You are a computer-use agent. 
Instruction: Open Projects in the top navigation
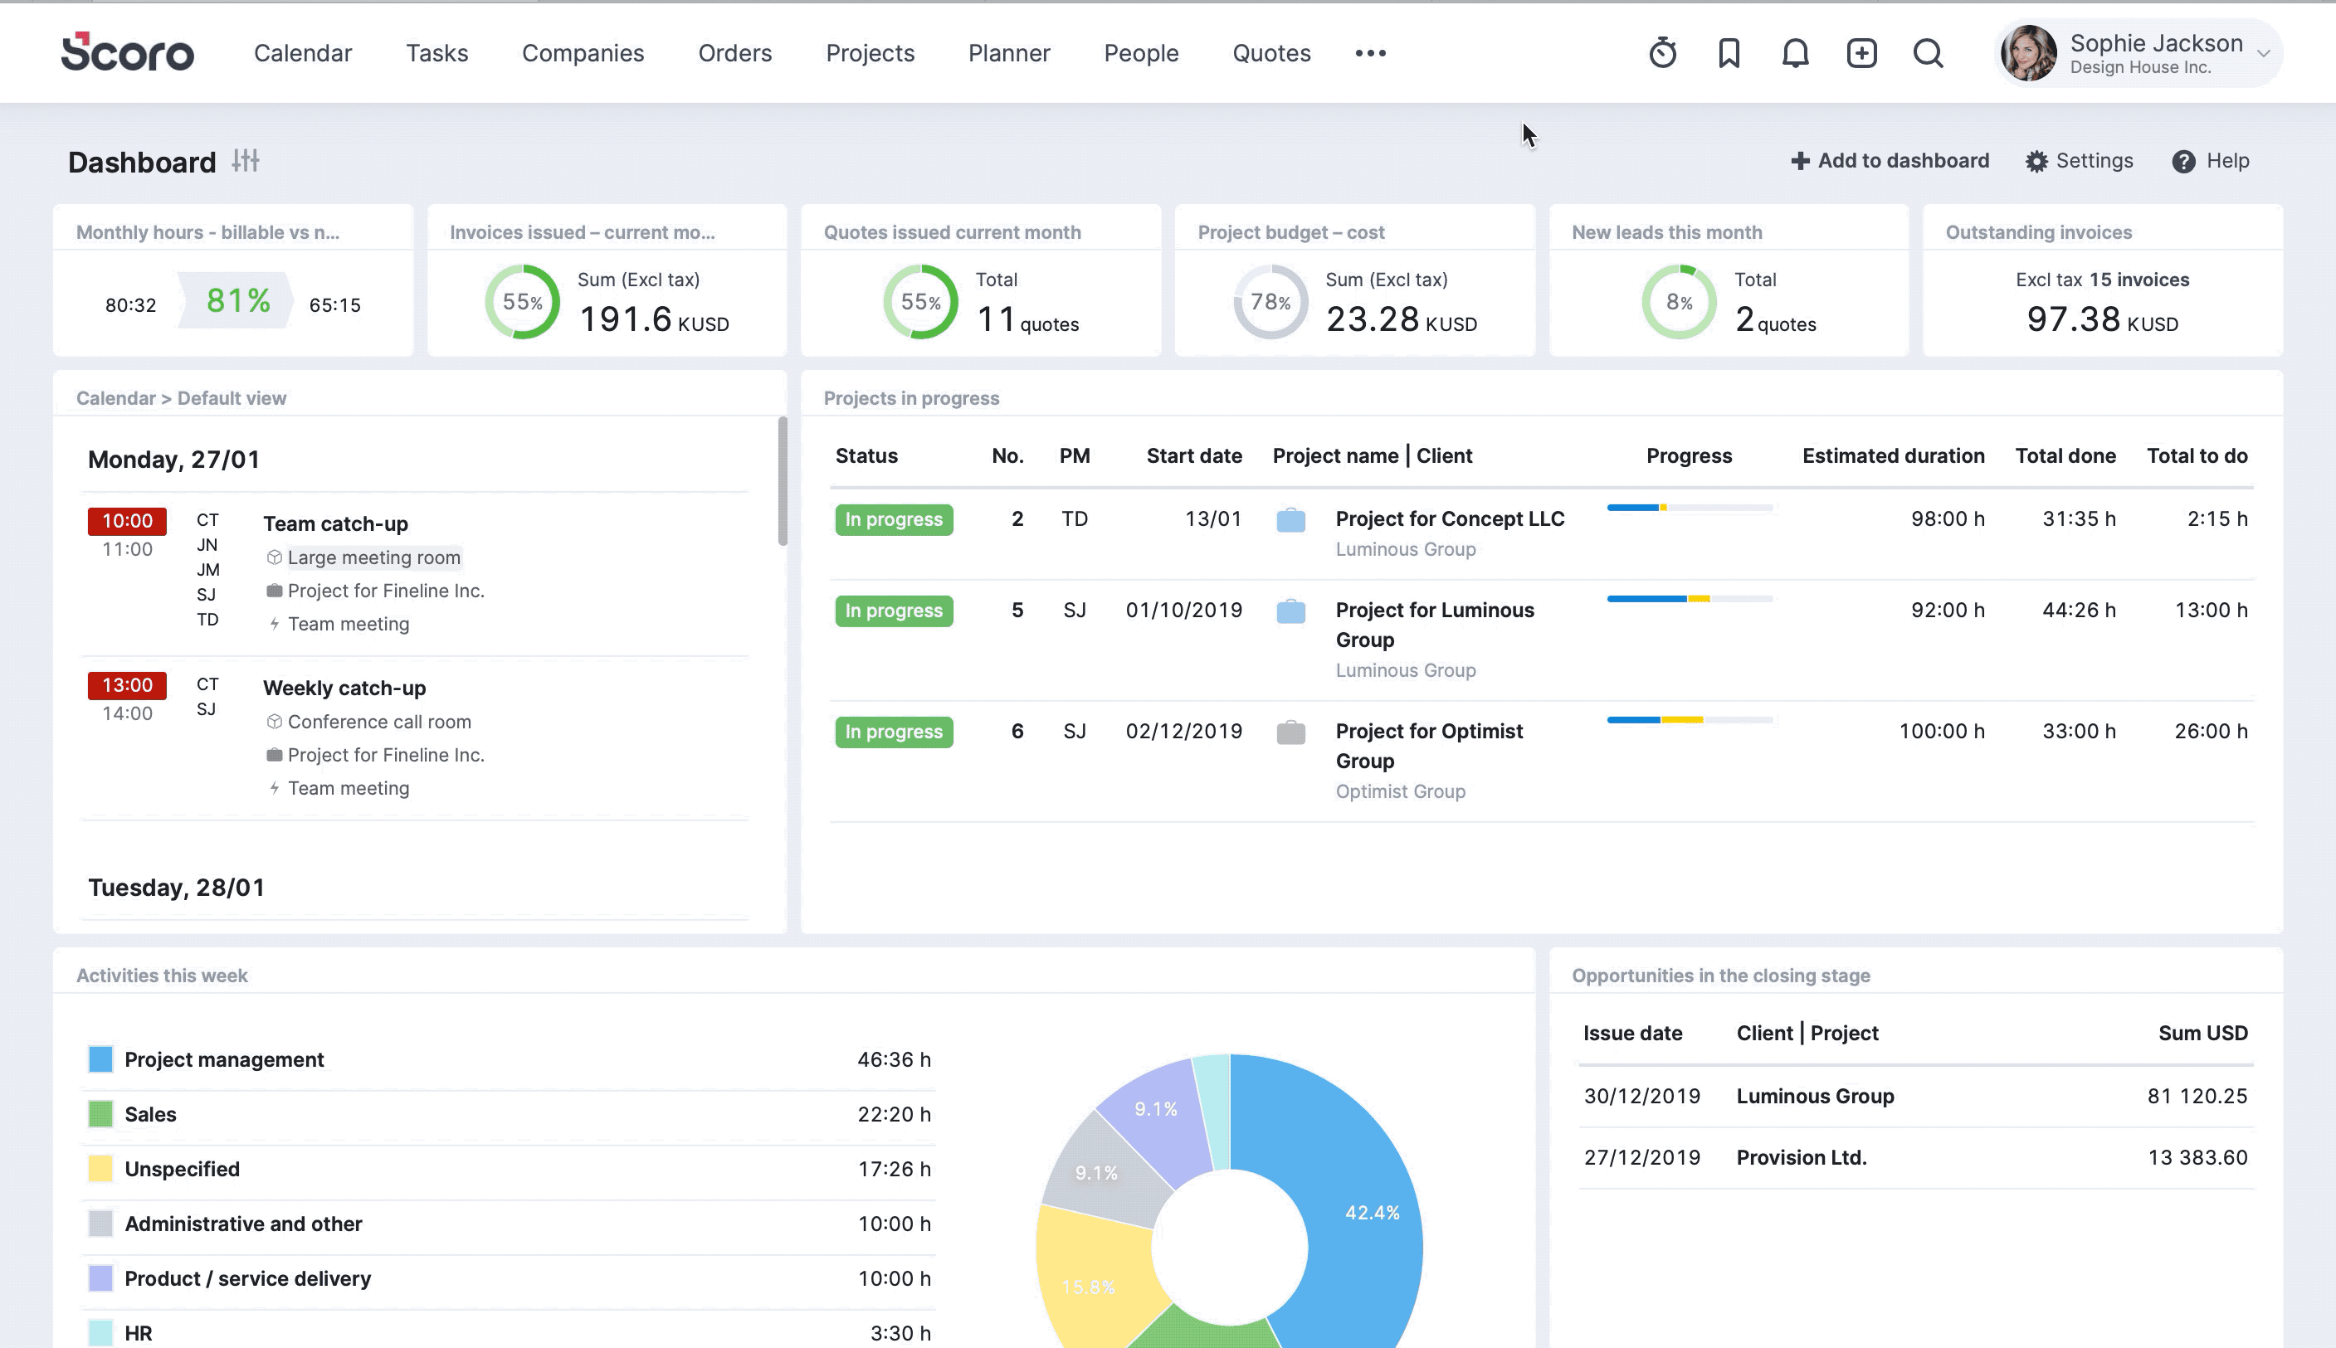click(871, 53)
